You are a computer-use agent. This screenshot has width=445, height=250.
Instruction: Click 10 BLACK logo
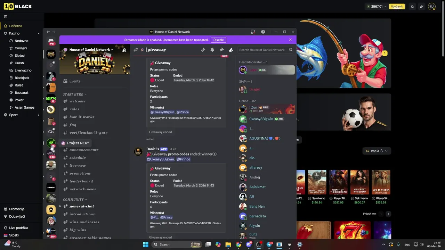tap(18, 6)
